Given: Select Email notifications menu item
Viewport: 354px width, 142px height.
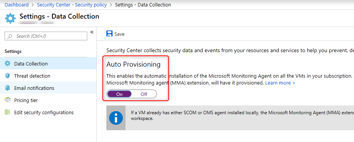Looking at the screenshot, I should point(48,88).
